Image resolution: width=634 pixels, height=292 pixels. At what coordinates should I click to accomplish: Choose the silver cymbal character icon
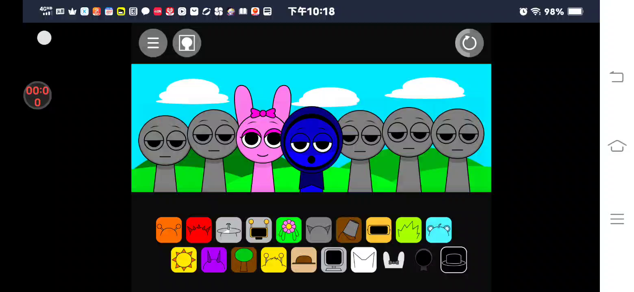pos(229,230)
